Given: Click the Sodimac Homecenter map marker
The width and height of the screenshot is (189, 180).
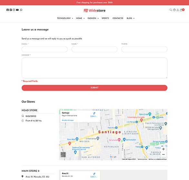Looking at the screenshot, I should [x=75, y=152].
